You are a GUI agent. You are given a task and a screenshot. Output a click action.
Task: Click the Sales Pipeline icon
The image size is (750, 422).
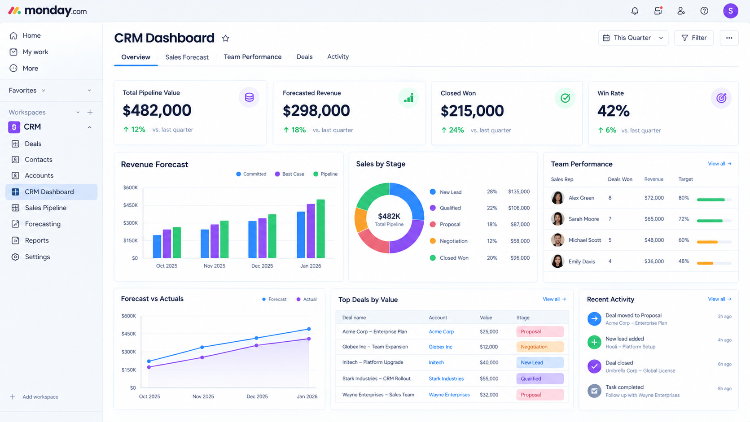pyautogui.click(x=15, y=208)
